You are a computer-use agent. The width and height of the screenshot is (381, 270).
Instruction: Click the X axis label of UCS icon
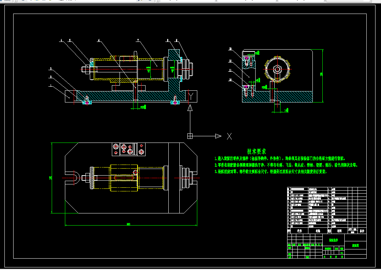click(x=229, y=136)
